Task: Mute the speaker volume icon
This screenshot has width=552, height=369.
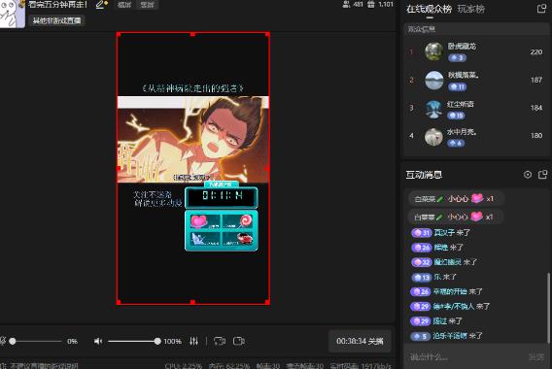Action: (98, 341)
